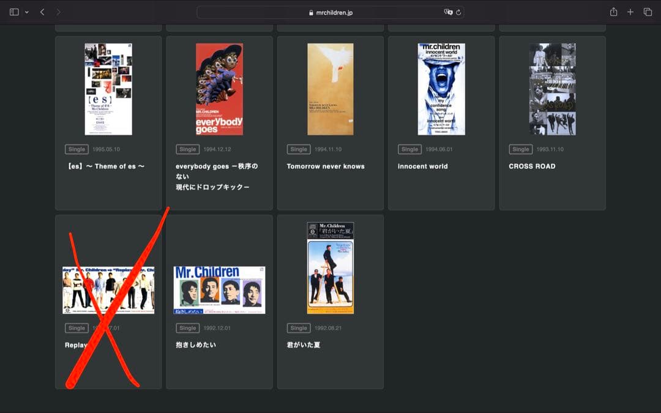Click the 抱きしめたい title link
The height and width of the screenshot is (413, 661).
click(196, 345)
